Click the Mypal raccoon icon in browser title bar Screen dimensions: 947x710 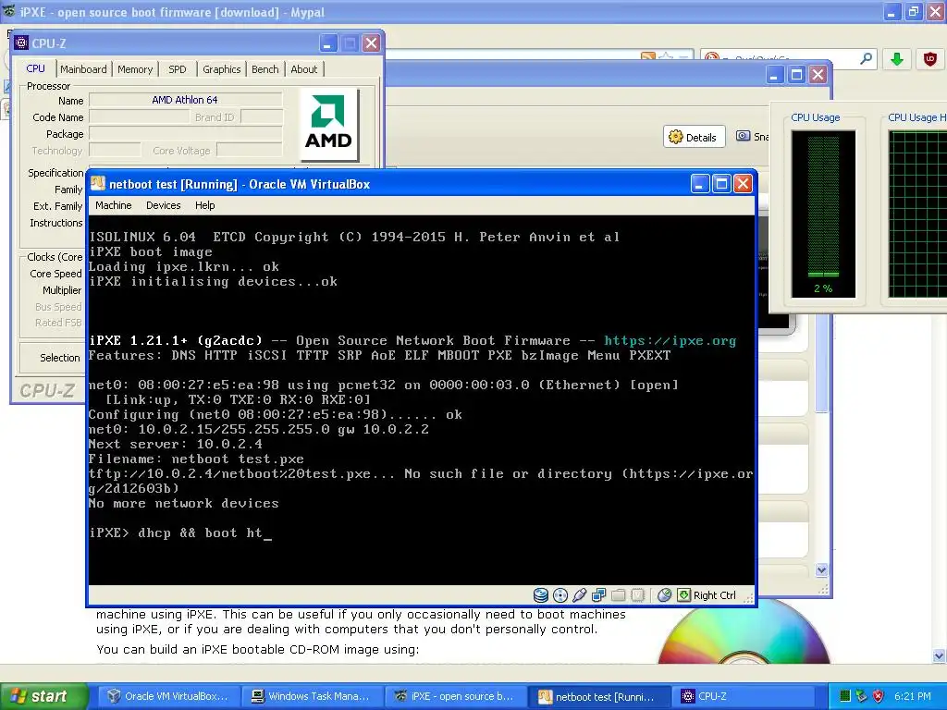pos(9,11)
